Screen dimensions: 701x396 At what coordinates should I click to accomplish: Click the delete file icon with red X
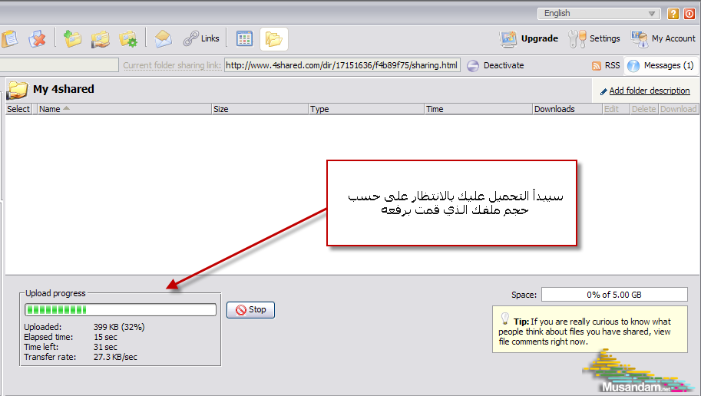tap(37, 39)
